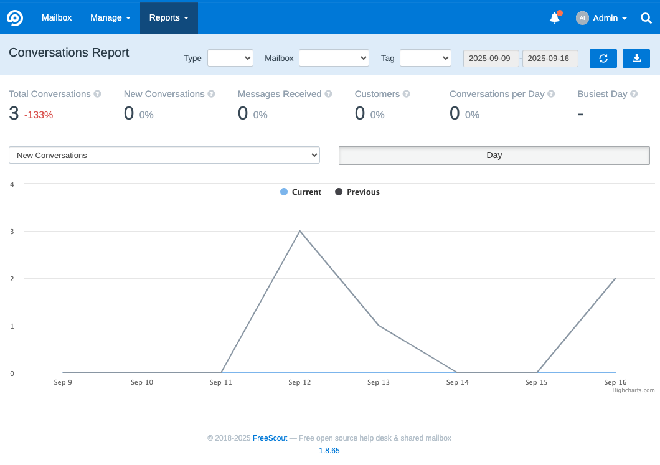Toggle the Previous series in legend

coord(357,192)
